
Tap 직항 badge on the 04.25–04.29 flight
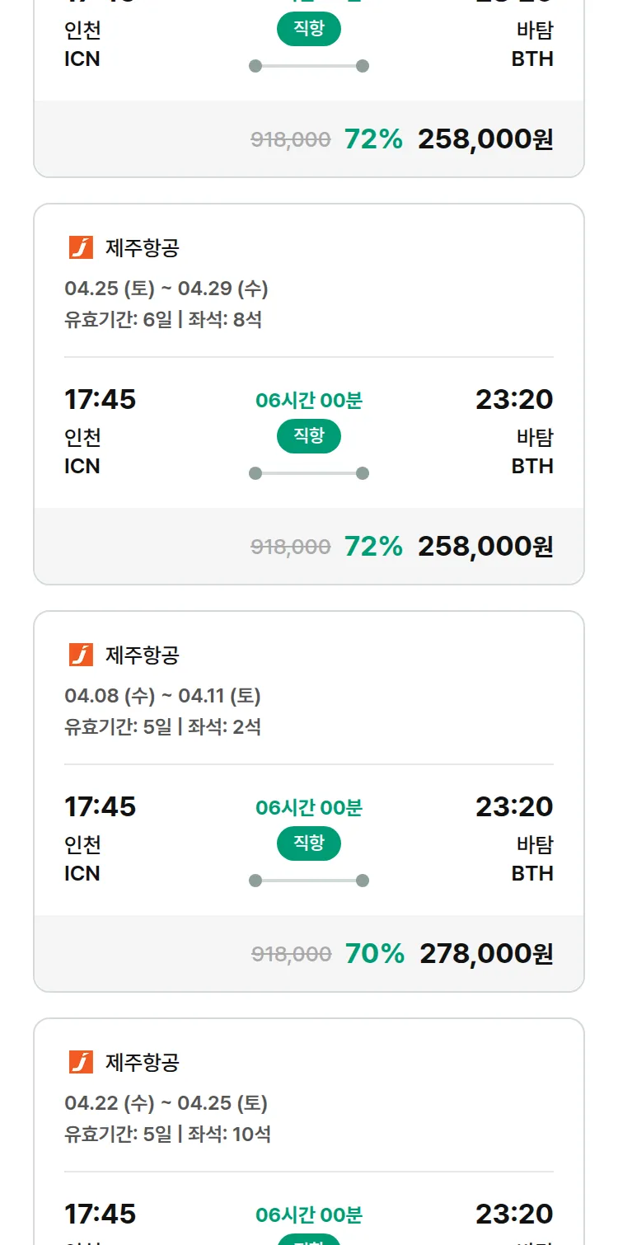(309, 436)
